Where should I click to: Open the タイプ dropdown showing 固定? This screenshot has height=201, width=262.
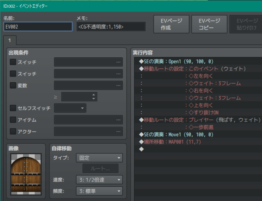[x=99, y=158]
